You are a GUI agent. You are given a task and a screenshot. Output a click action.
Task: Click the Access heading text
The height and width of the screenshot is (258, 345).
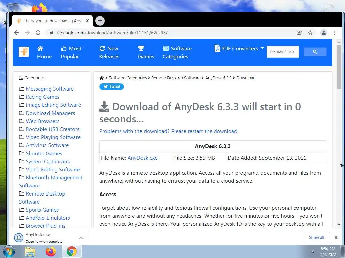(x=107, y=195)
